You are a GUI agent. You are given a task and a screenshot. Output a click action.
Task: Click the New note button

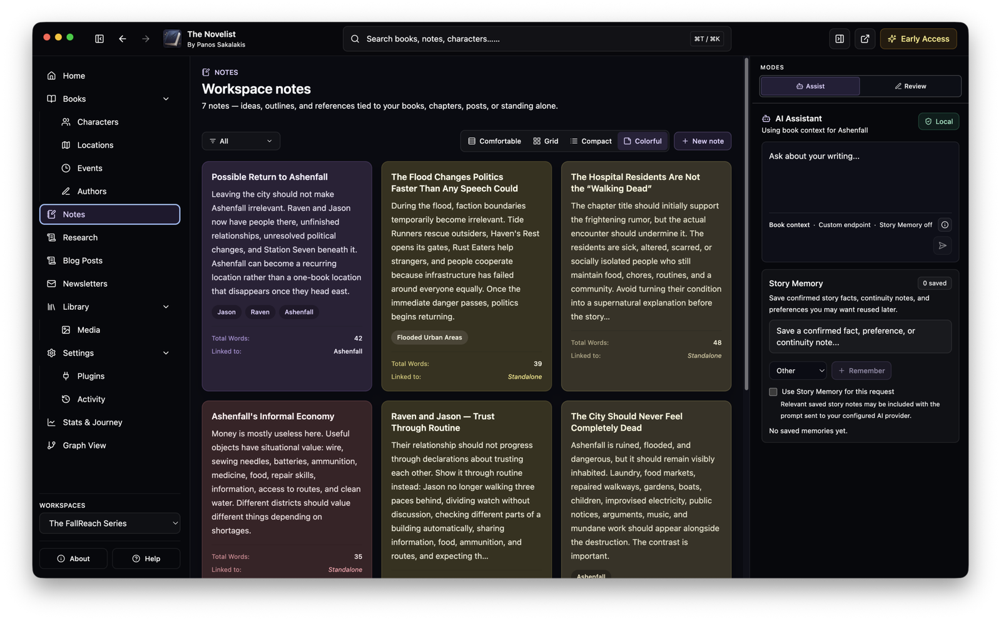703,141
